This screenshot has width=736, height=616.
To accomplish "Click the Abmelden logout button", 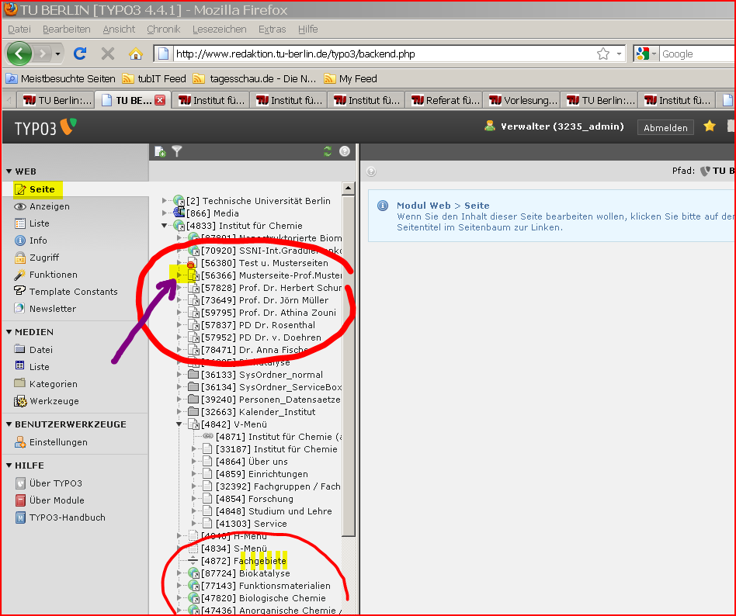I will coord(665,127).
